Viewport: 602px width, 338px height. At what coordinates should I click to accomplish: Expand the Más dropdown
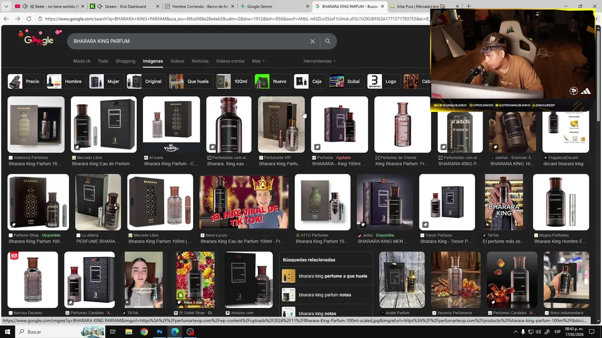[258, 61]
